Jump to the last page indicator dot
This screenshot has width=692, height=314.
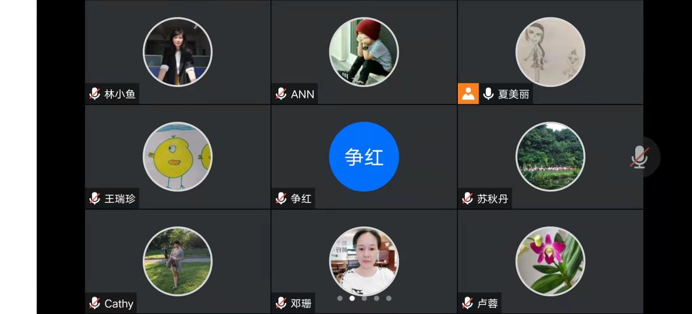389,298
